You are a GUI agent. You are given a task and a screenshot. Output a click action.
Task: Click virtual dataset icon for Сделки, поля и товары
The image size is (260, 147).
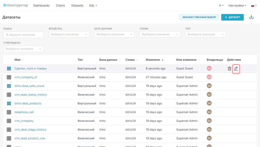(x=9, y=69)
